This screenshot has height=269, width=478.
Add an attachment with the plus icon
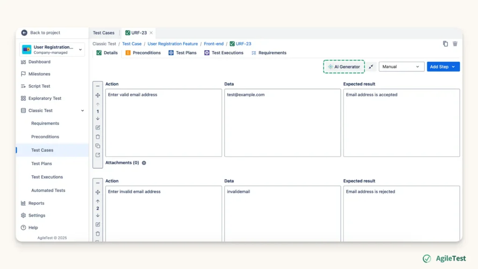144,163
